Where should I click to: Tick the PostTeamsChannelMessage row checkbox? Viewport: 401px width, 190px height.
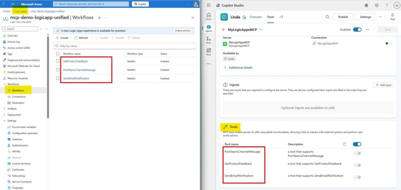pyautogui.click(x=58, y=70)
